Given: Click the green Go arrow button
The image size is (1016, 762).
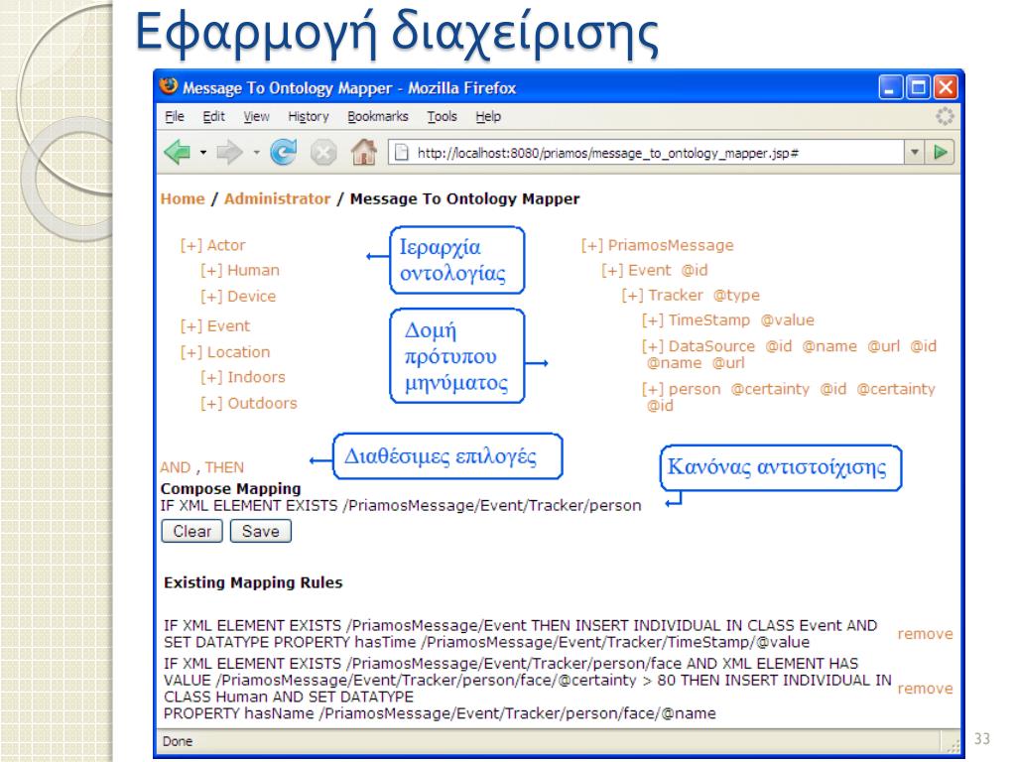Looking at the screenshot, I should click(941, 152).
